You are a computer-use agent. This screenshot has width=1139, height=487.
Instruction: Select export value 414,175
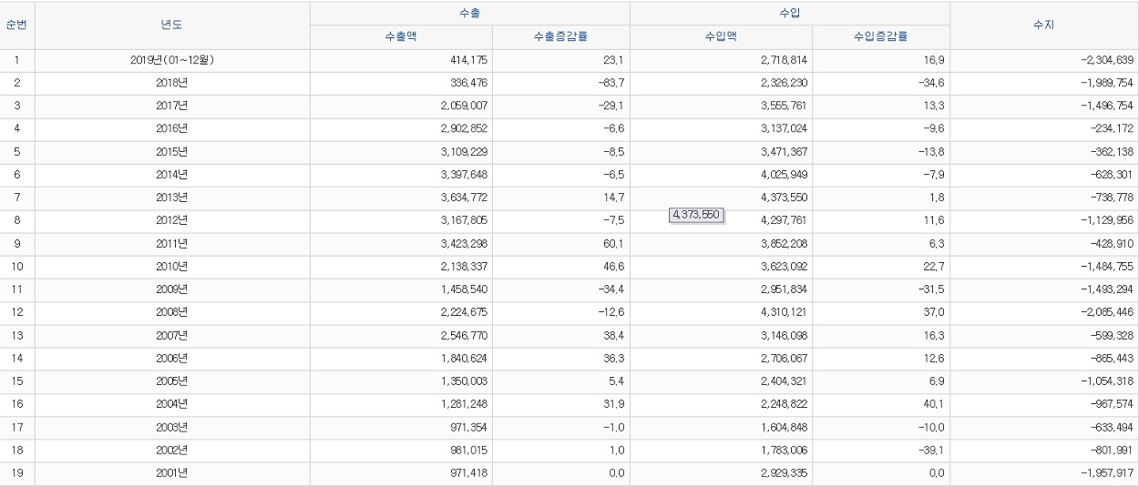[469, 60]
